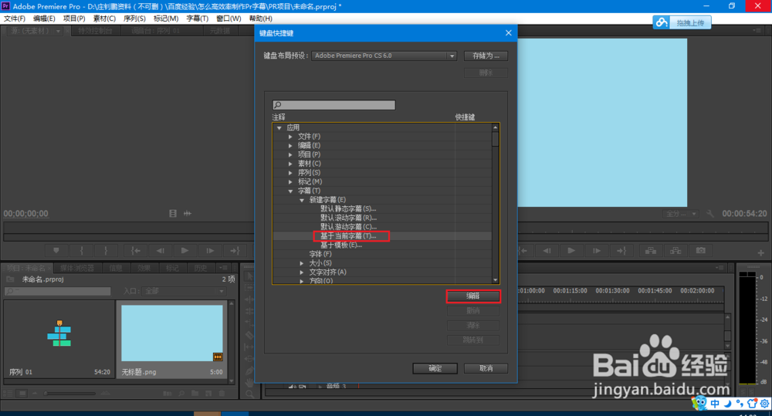Switch Project panel to icon view

point(22,394)
